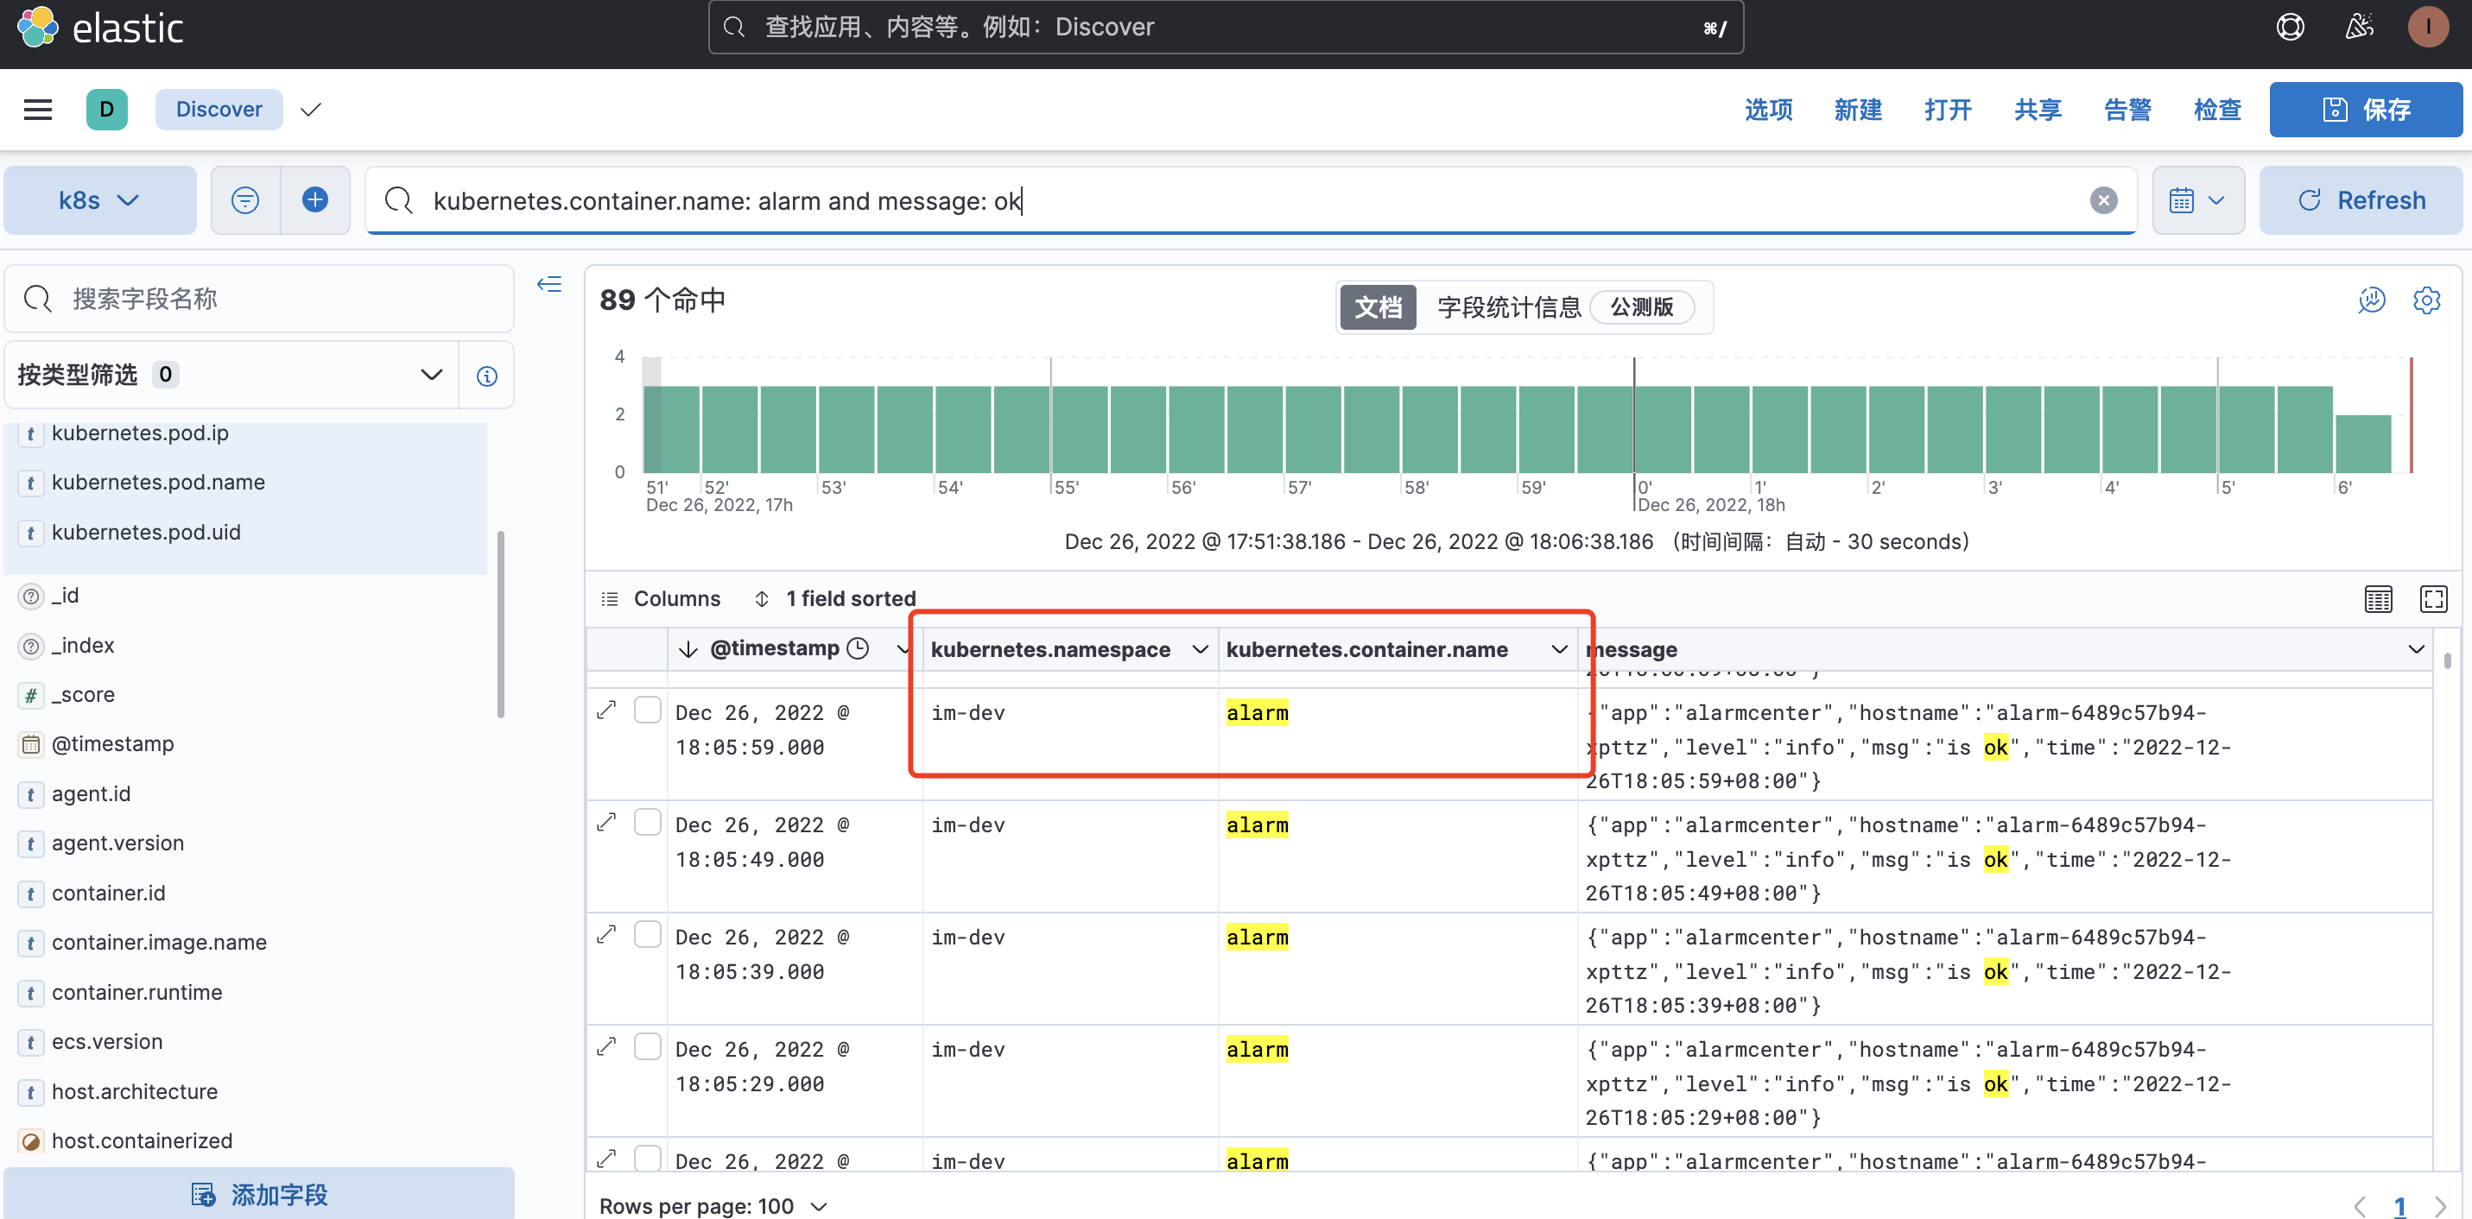Click the Refresh button
Image resolution: width=2472 pixels, height=1219 pixels.
click(2361, 199)
